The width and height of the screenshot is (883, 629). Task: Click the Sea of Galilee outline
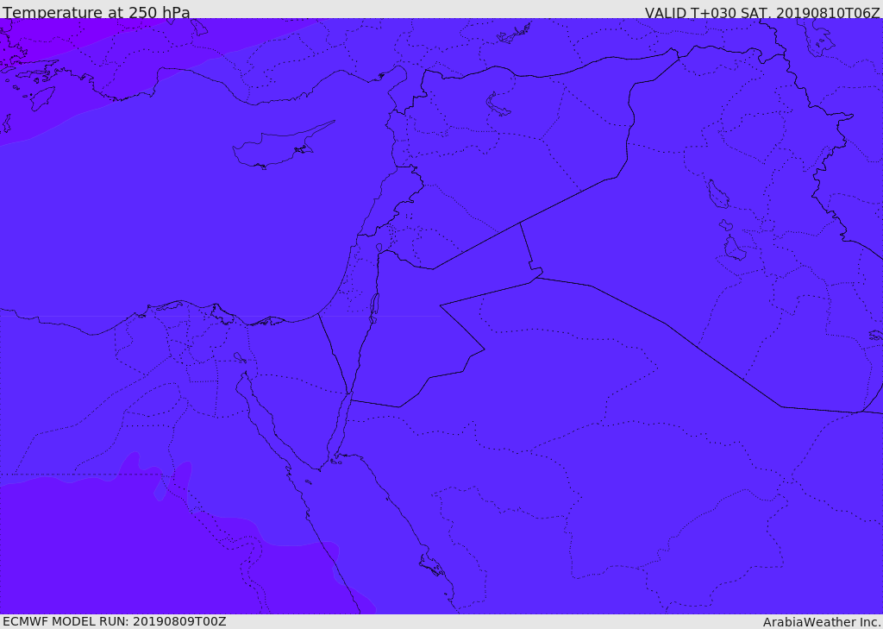coord(379,248)
